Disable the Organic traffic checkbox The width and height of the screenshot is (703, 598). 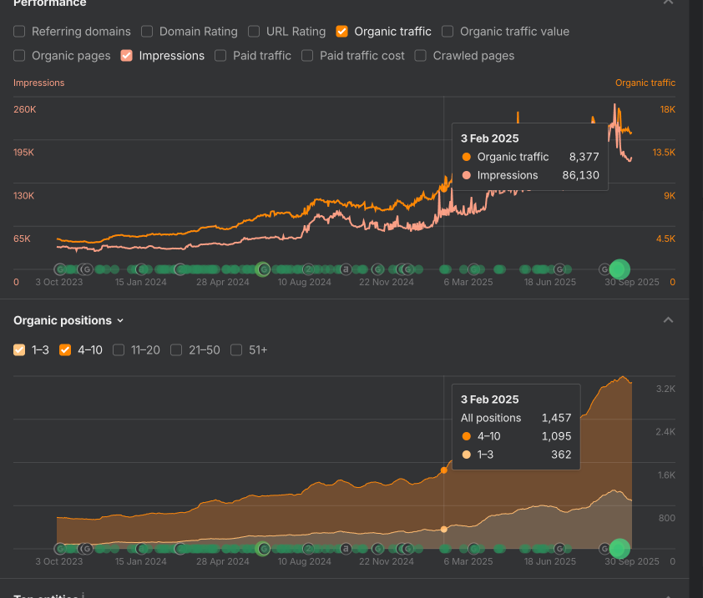click(341, 32)
